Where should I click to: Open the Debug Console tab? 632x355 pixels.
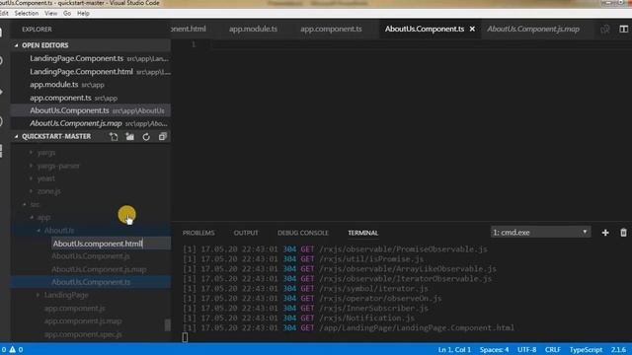pyautogui.click(x=303, y=233)
